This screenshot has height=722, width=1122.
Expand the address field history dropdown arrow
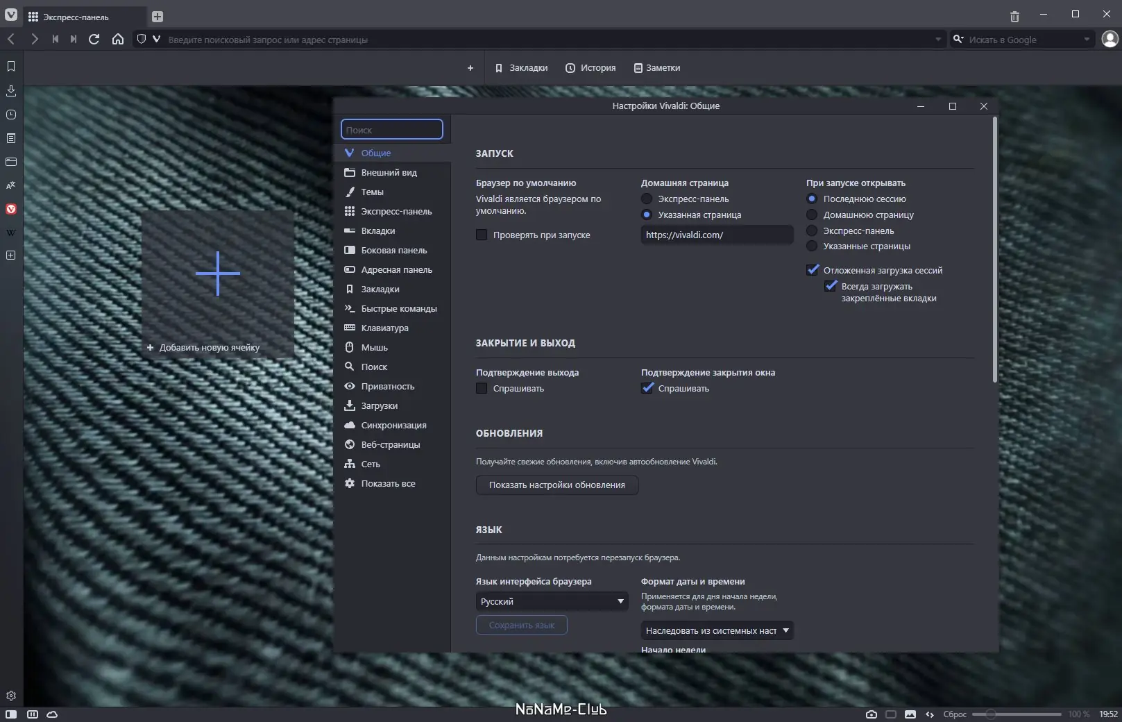pos(938,40)
